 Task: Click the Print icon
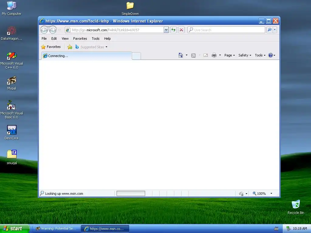point(214,55)
